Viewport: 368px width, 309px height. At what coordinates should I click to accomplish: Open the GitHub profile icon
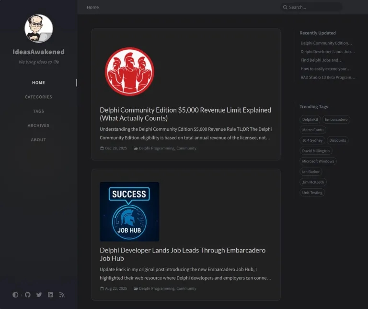click(x=27, y=295)
